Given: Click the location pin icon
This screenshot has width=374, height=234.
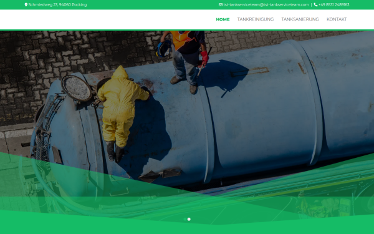Looking at the screenshot, I should point(26,4).
